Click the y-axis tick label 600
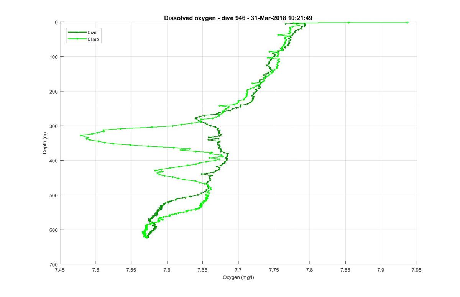Viewport: 460px width, 297px height. (54, 230)
